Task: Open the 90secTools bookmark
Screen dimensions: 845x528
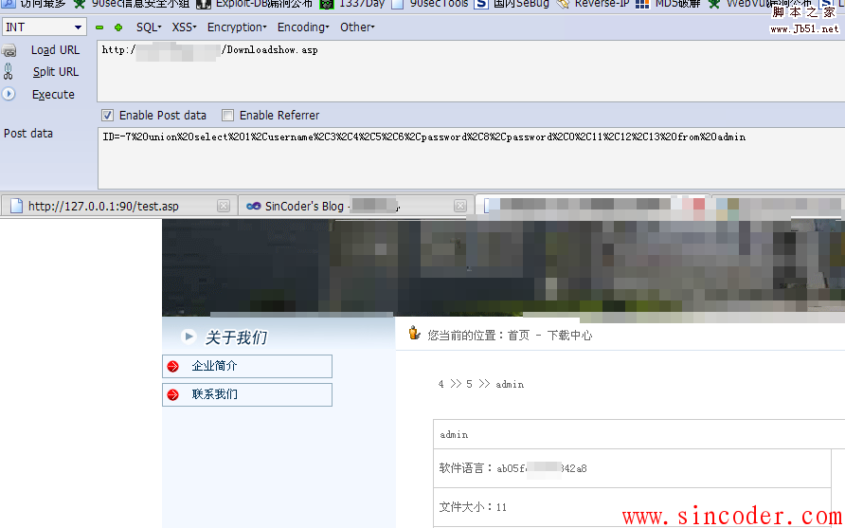Action: pyautogui.click(x=431, y=5)
